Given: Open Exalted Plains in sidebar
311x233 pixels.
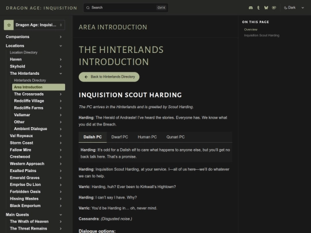Looking at the screenshot, I should coord(23,171).
